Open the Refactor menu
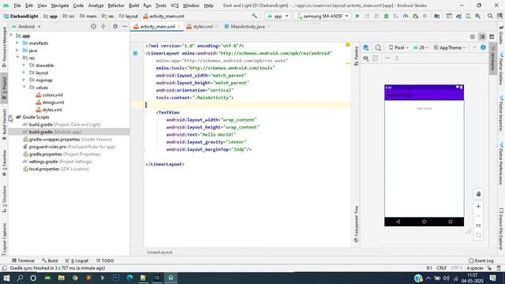This screenshot has width=505, height=284. (116, 6)
